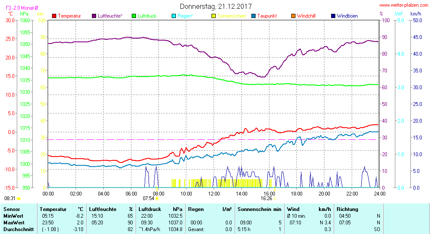444x234 pixels.
Task: Click the Sensor header in the table
Action: click(12, 209)
